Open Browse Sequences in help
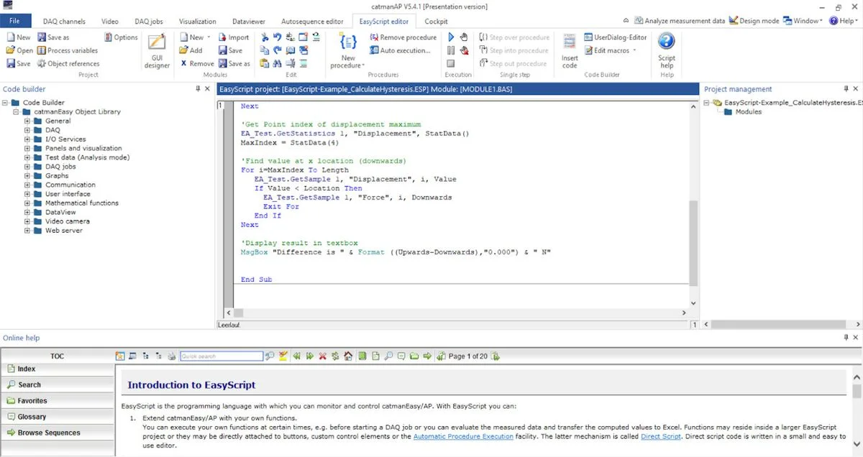This screenshot has height=457, width=863. 58,433
